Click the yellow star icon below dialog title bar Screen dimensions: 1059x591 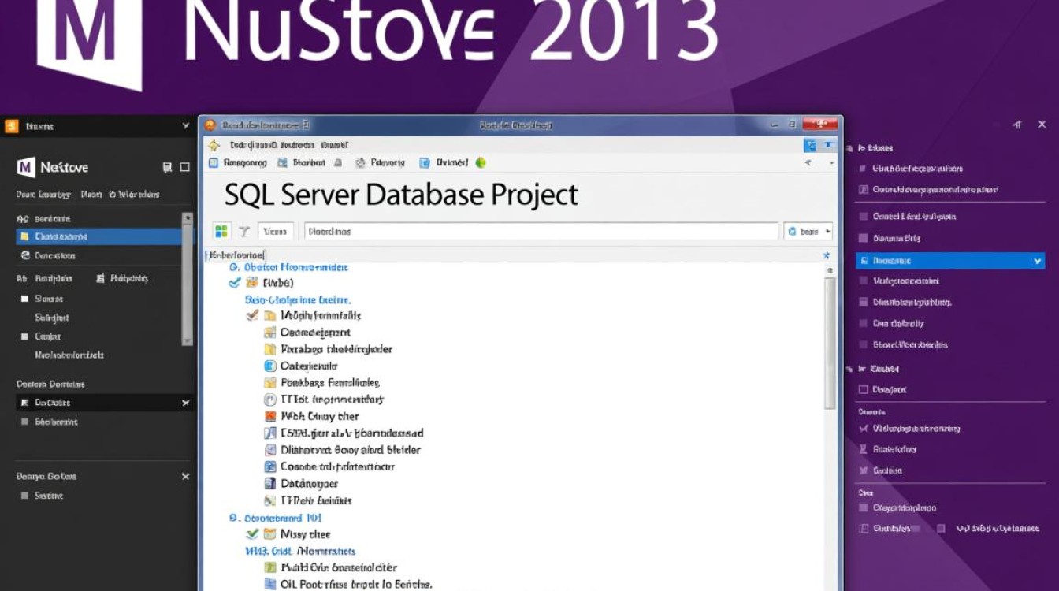(214, 145)
